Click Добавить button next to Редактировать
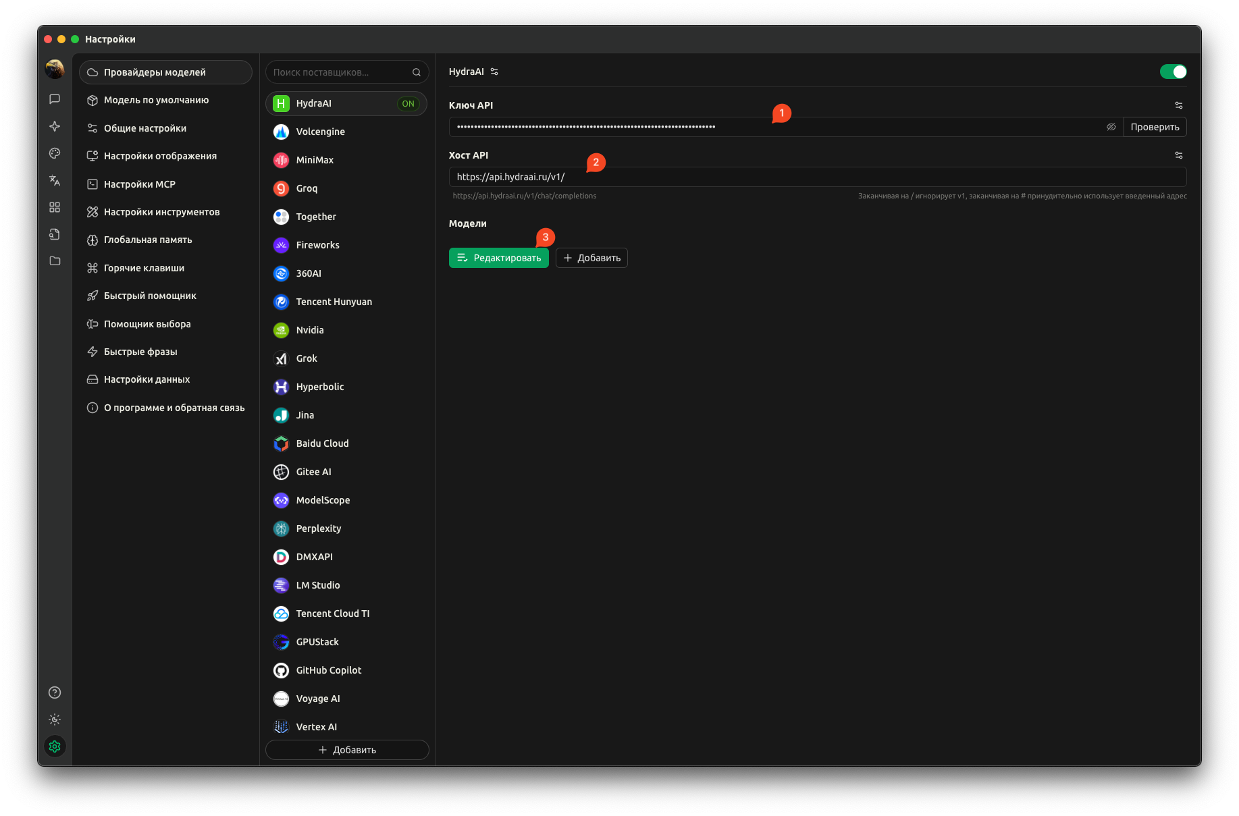 click(591, 258)
